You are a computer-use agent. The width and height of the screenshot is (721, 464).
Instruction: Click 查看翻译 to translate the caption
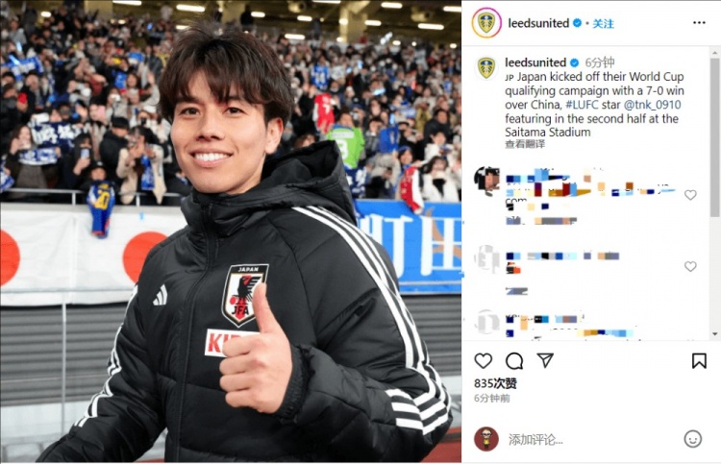tap(525, 144)
